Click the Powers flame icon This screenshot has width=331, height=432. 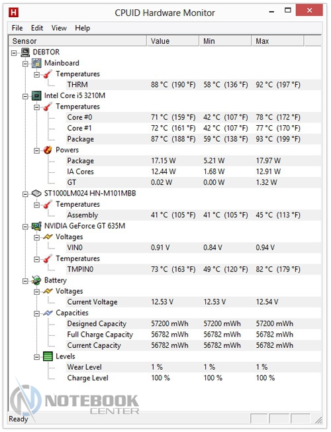[48, 150]
